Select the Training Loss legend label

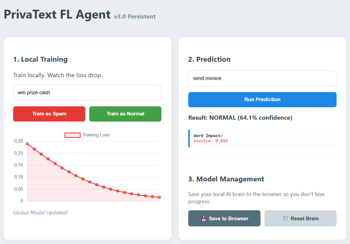tap(96, 135)
